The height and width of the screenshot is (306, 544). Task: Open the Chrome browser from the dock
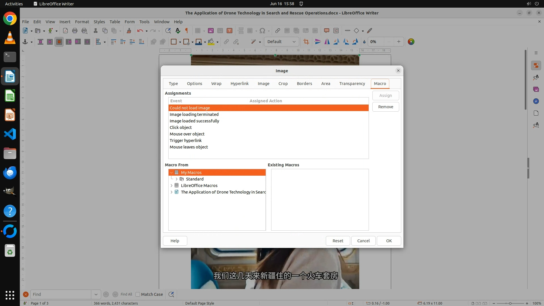click(10, 19)
